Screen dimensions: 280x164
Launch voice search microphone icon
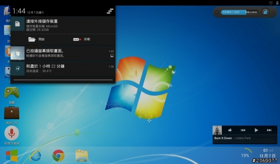tap(12, 133)
